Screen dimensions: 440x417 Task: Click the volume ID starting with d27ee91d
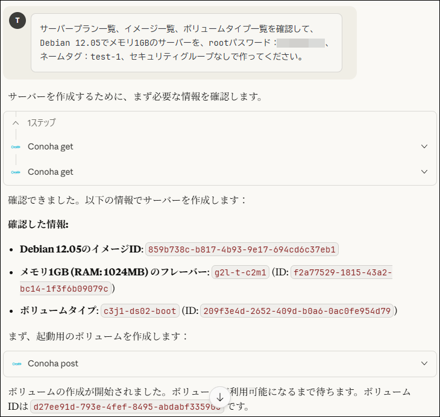(x=127, y=406)
